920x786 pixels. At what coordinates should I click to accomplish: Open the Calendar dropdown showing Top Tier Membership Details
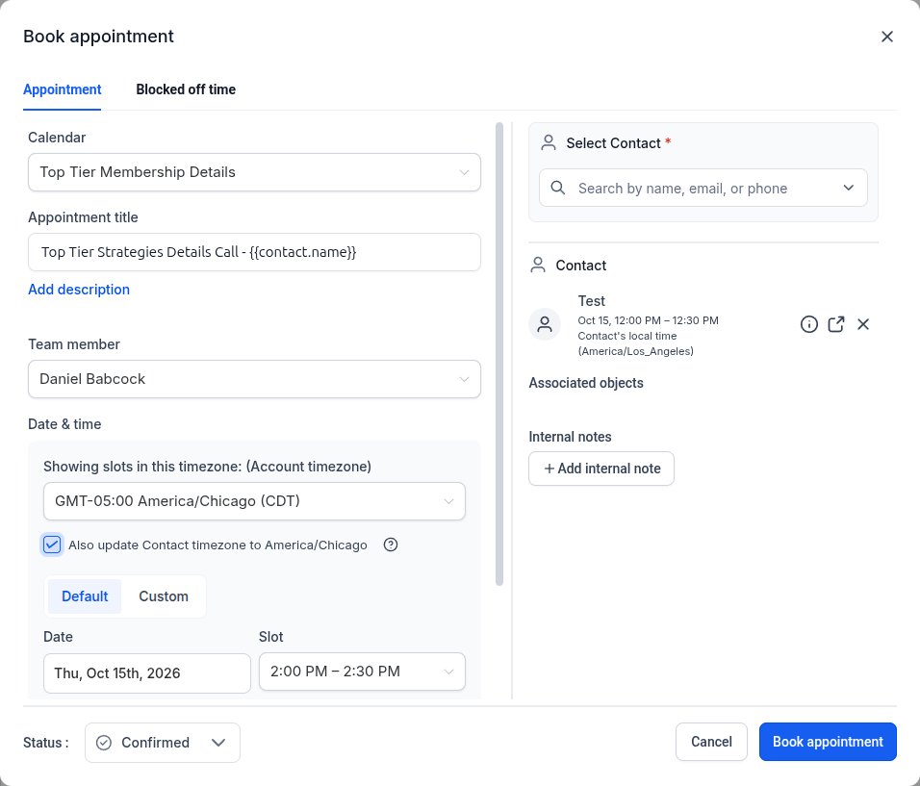[254, 172]
